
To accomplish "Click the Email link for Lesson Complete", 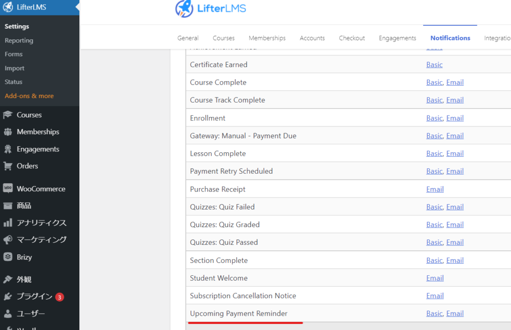I will (455, 153).
